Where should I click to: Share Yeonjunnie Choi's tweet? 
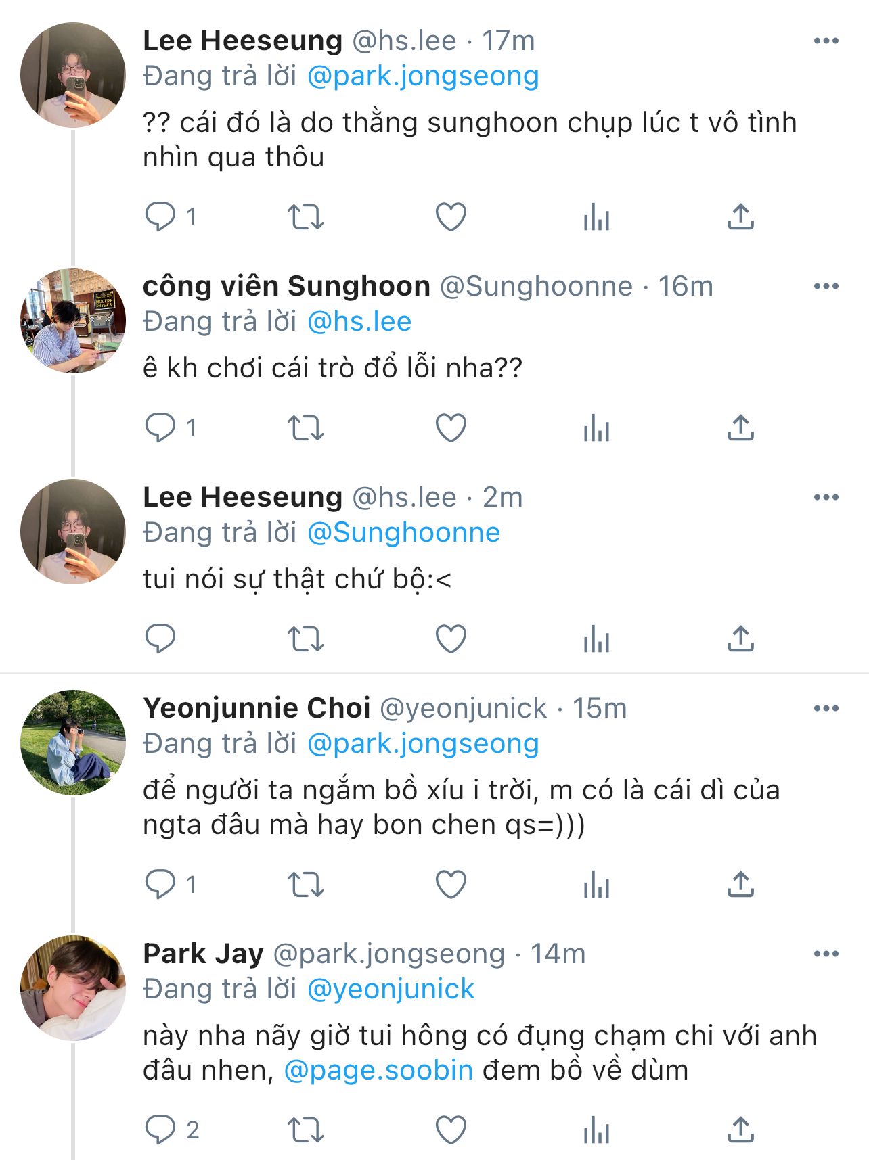pos(741,885)
